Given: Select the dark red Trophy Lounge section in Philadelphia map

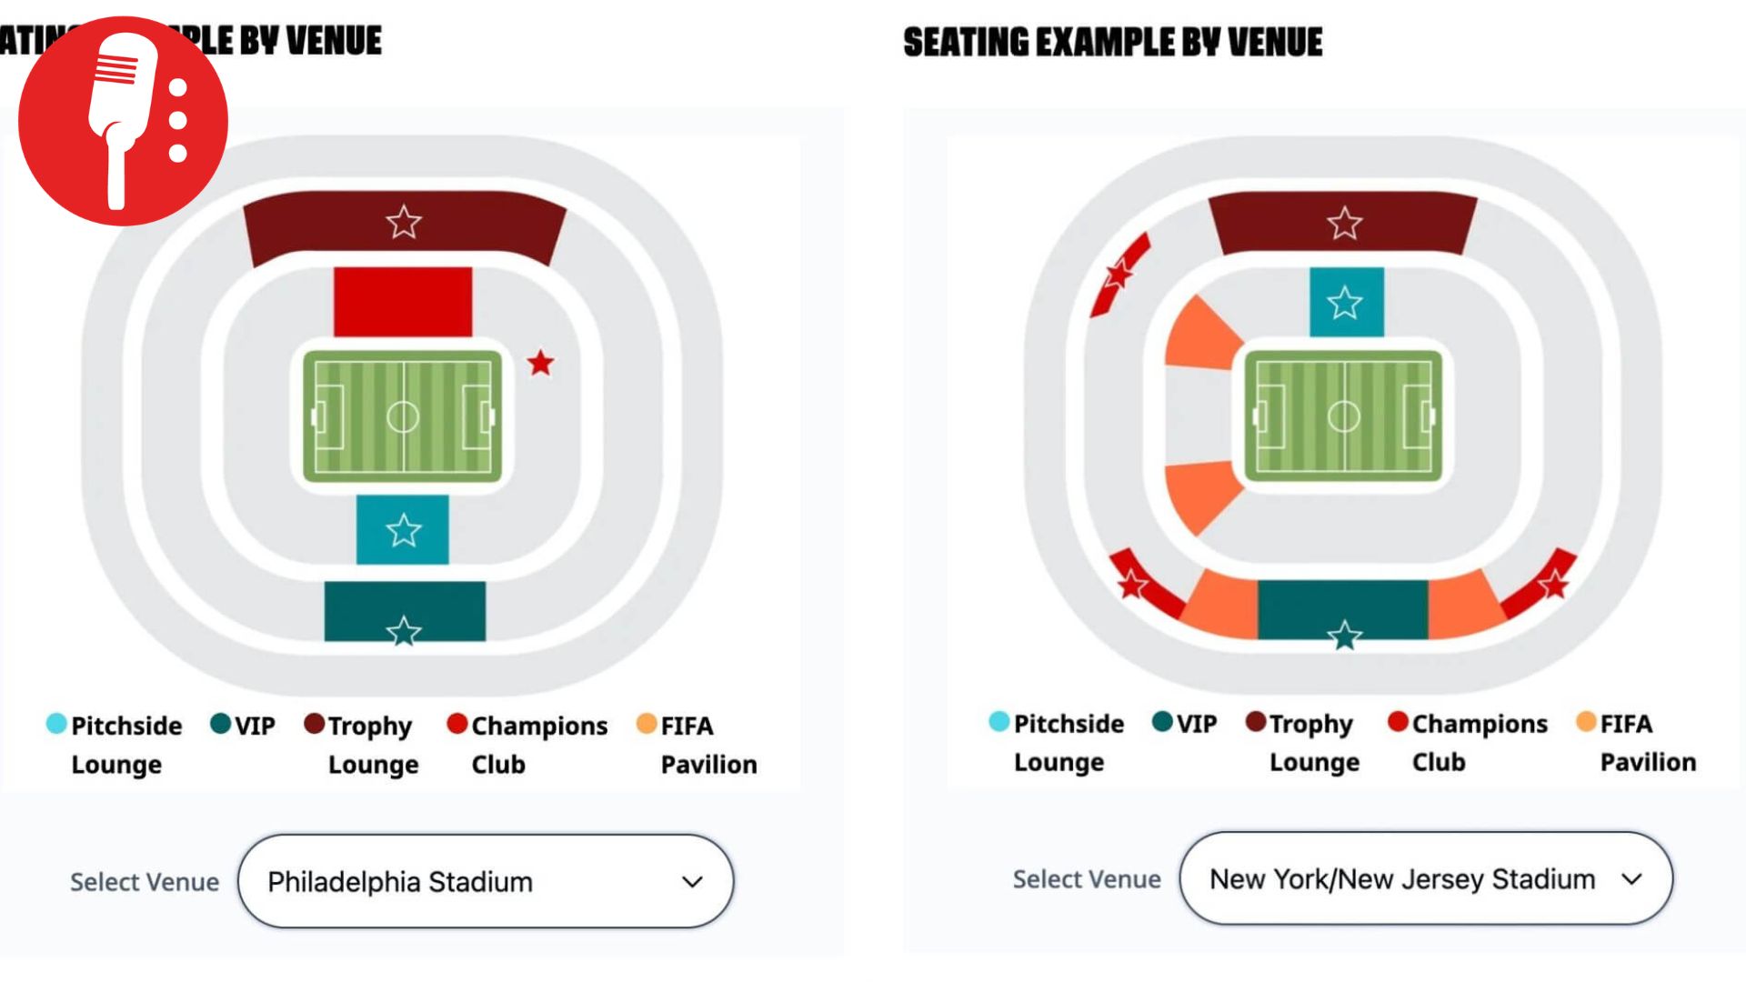Looking at the screenshot, I should tap(404, 223).
